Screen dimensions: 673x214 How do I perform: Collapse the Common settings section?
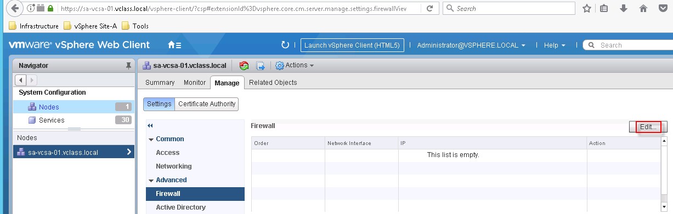(151, 139)
